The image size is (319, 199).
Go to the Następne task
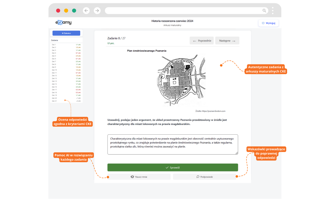tap(227, 41)
